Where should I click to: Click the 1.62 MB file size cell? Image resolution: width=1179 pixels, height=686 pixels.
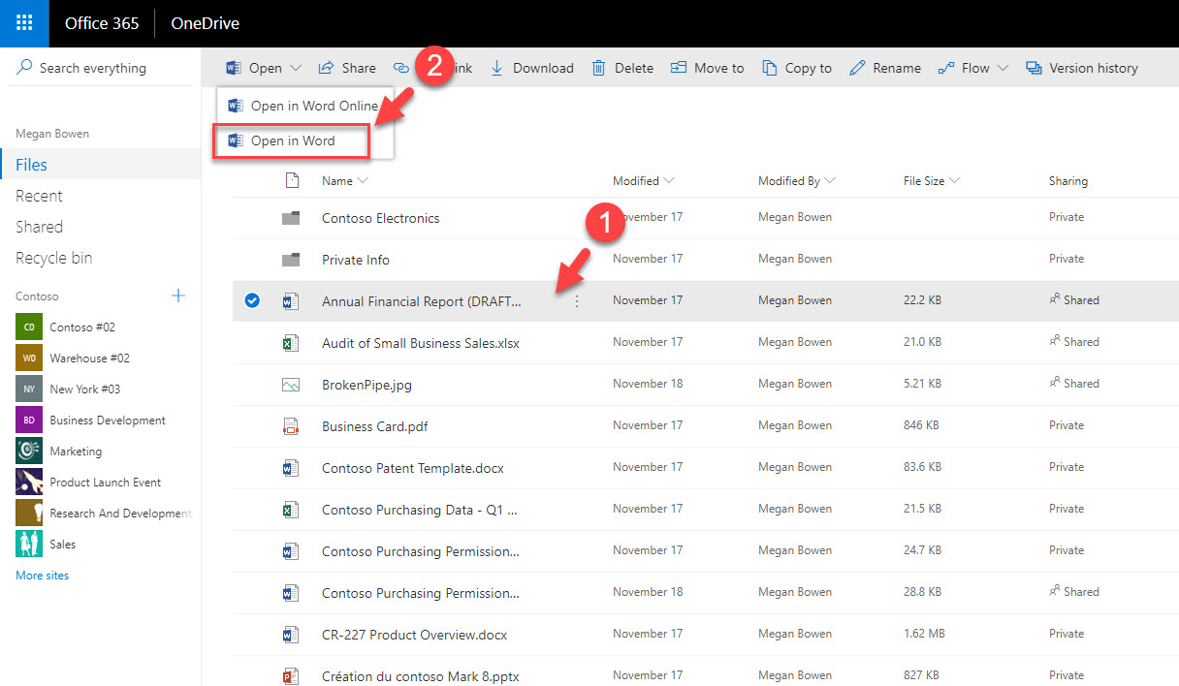coord(923,634)
